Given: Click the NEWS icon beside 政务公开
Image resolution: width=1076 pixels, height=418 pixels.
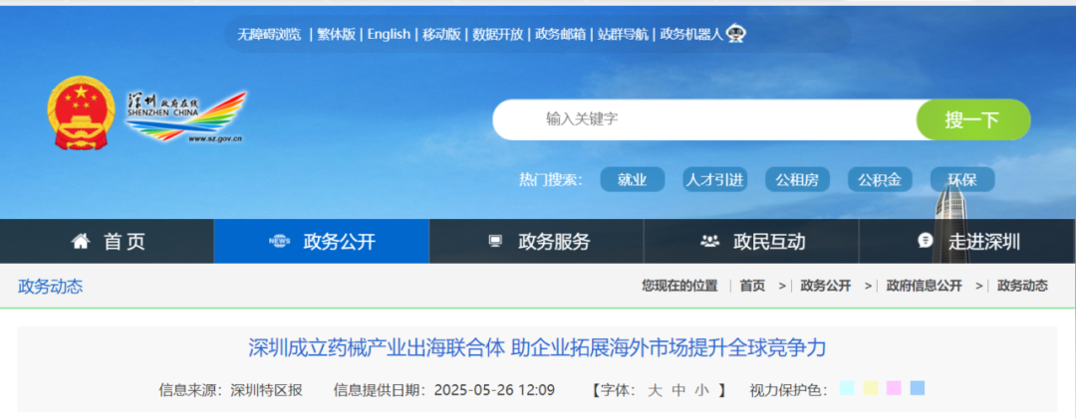Looking at the screenshot, I should [279, 241].
